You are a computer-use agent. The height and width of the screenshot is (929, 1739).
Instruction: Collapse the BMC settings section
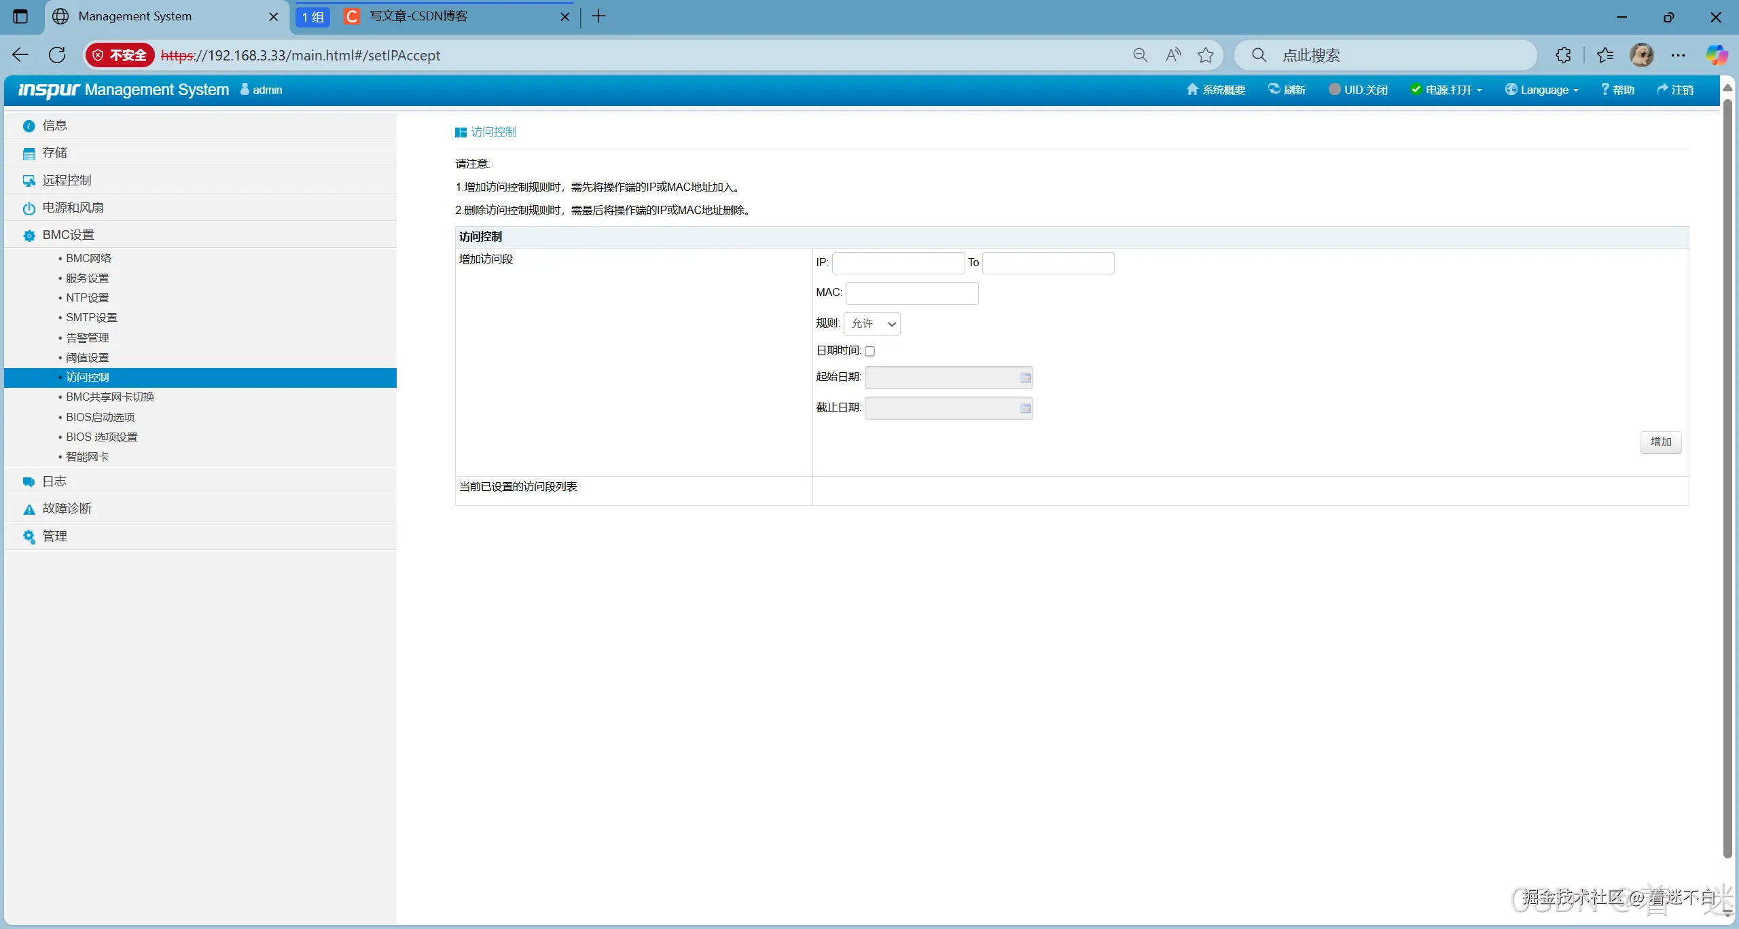coord(68,235)
